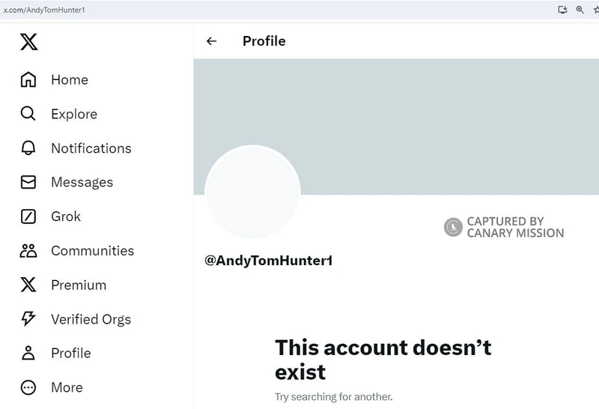Click the install app icon in address bar

tap(562, 10)
